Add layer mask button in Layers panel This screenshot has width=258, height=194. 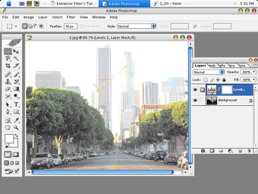212,151
